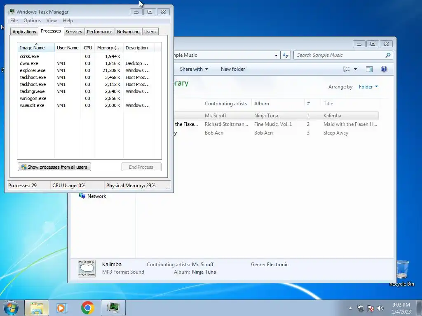Open the Task Manager View menu
The image size is (422, 316).
[x=52, y=21]
